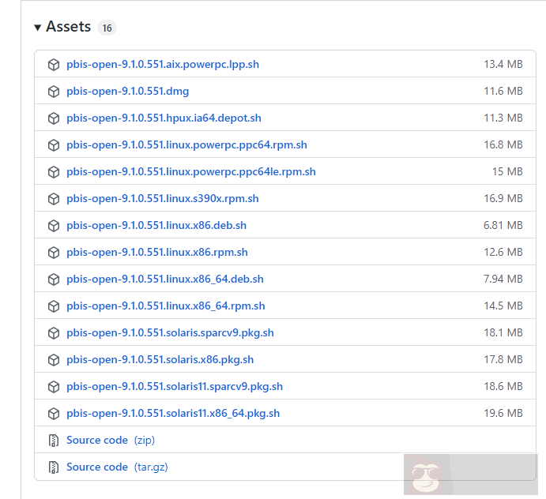This screenshot has width=546, height=499.
Task: Download the linux.x86.rpm.sh package
Action: click(x=157, y=252)
